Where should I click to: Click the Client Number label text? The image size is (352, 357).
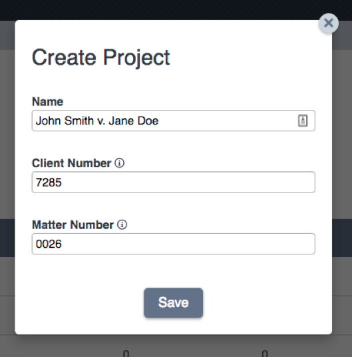point(72,163)
